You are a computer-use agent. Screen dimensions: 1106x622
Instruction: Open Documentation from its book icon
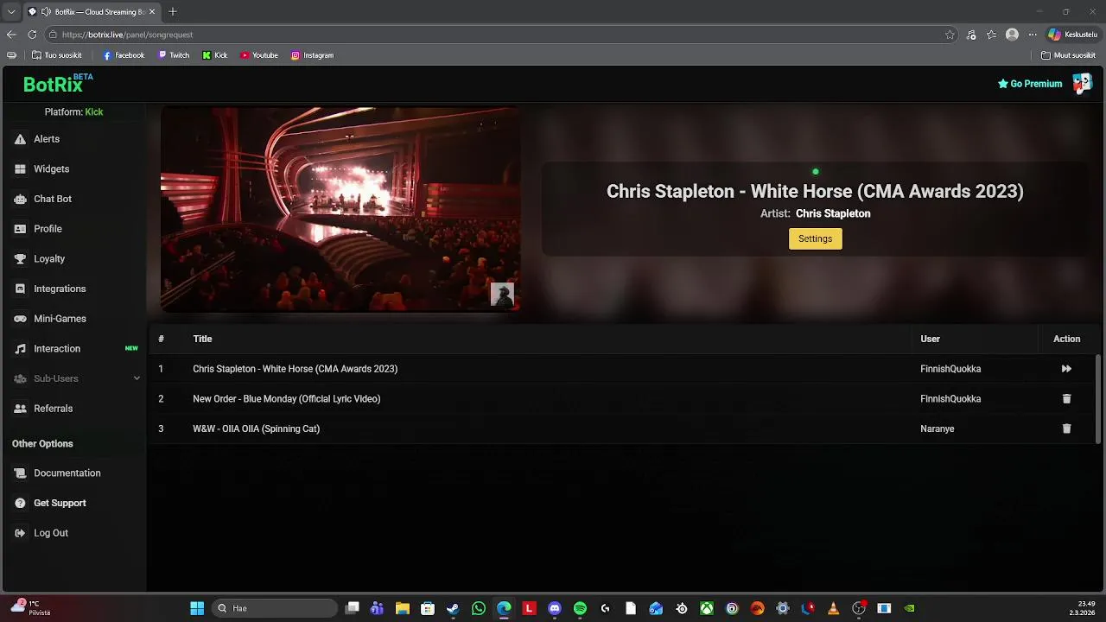coord(20,473)
